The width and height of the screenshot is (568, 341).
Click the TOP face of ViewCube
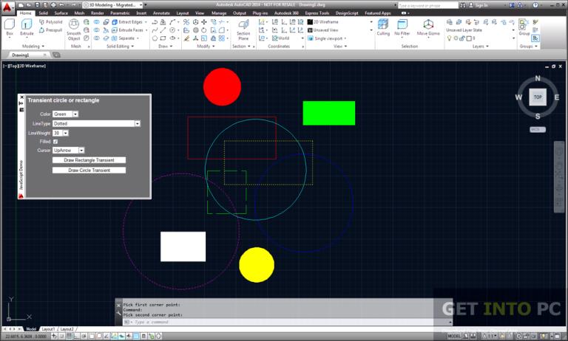pos(538,97)
